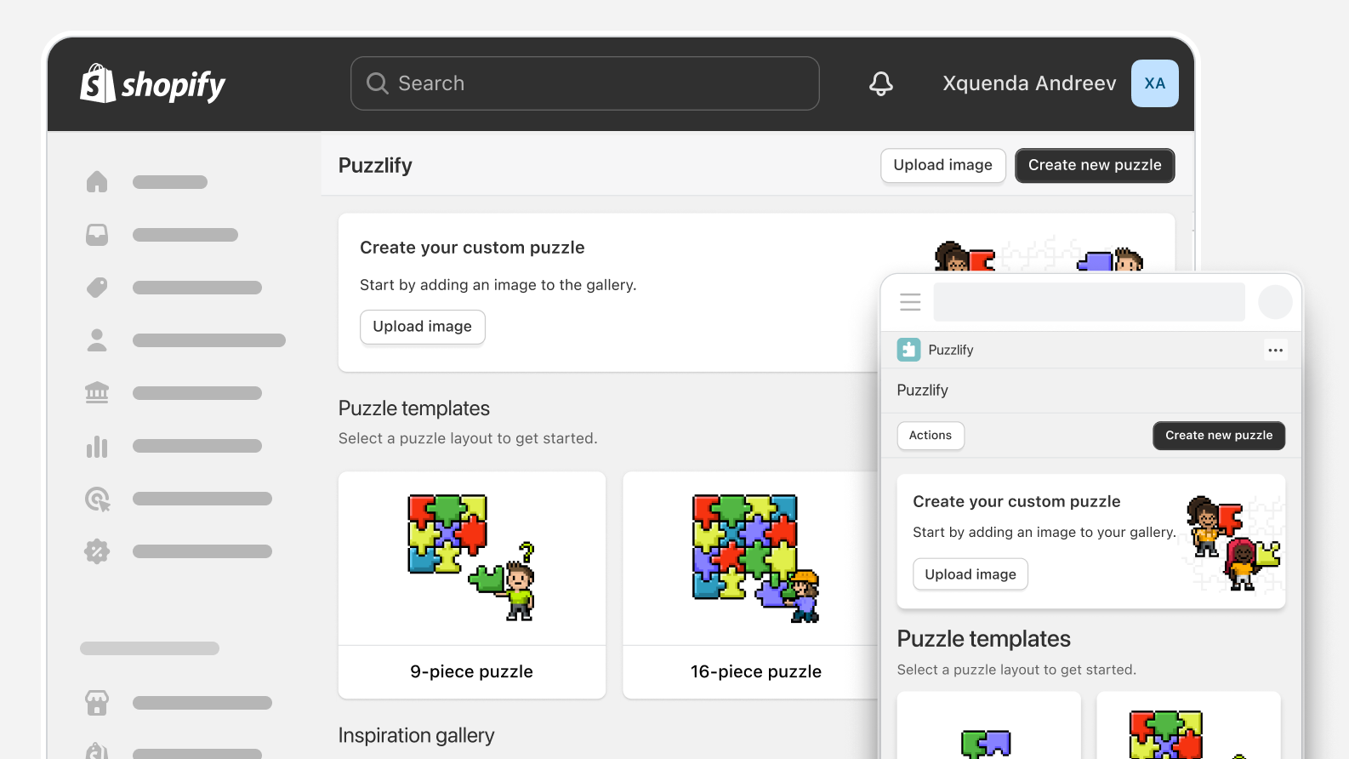Viewport: 1349px width, 759px height.
Task: Click into the Search field
Action: pyautogui.click(x=585, y=83)
